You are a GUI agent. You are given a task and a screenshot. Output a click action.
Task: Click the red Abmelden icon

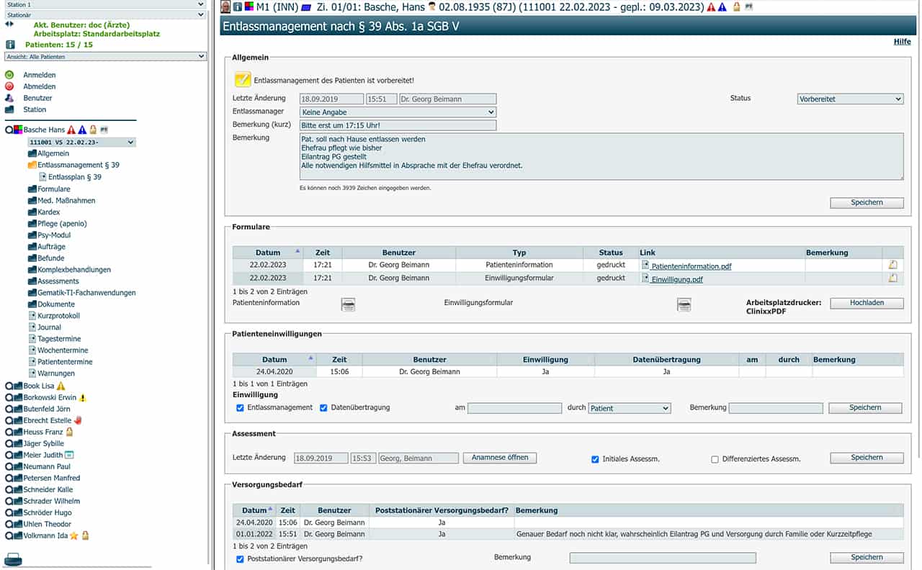pos(9,86)
